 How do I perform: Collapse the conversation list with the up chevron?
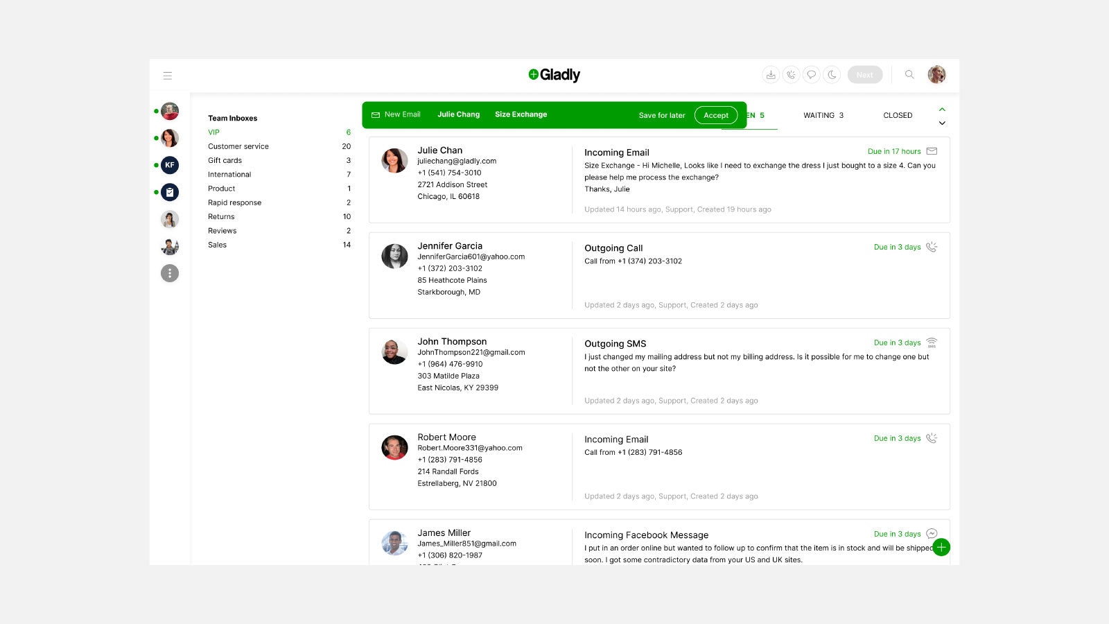tap(942, 110)
